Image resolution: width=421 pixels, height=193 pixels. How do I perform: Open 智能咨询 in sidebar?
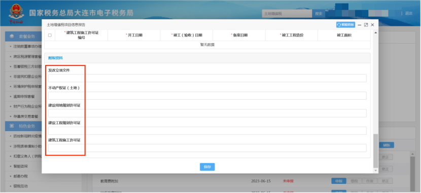(x=20, y=166)
